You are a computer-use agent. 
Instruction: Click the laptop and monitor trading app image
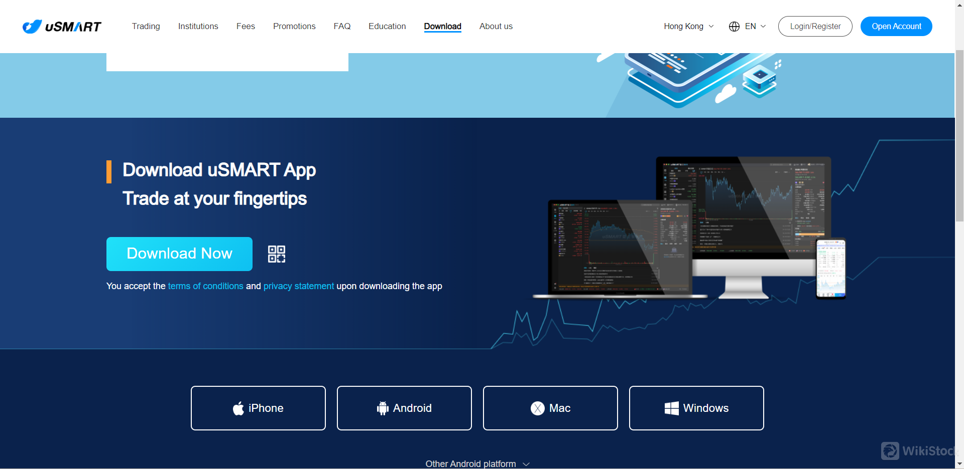click(690, 228)
